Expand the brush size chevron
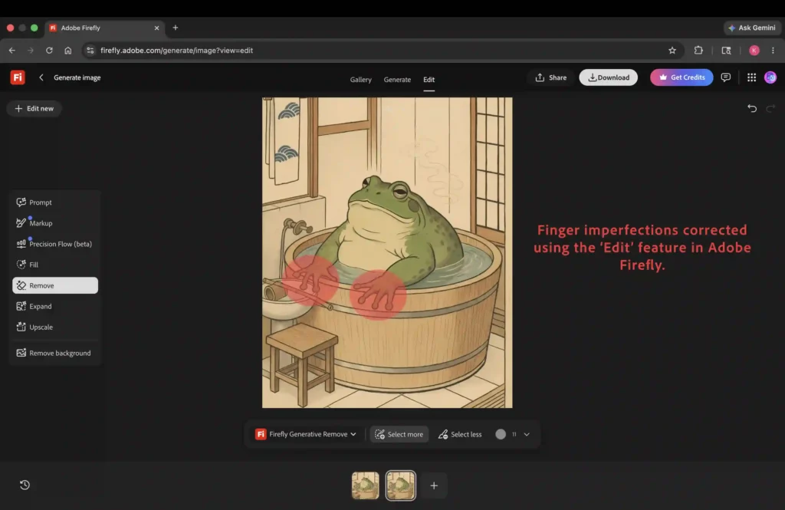The height and width of the screenshot is (510, 785). coord(527,434)
